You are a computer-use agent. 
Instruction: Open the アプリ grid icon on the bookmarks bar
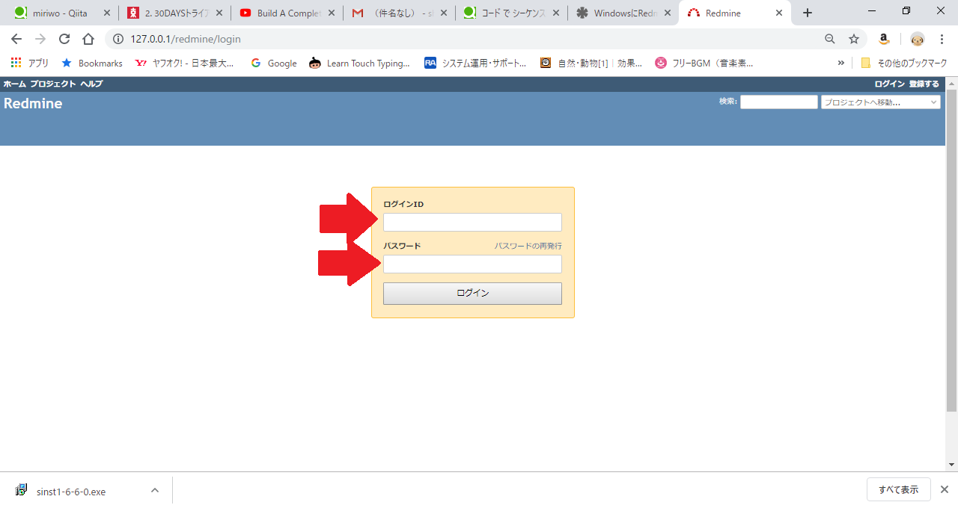15,63
